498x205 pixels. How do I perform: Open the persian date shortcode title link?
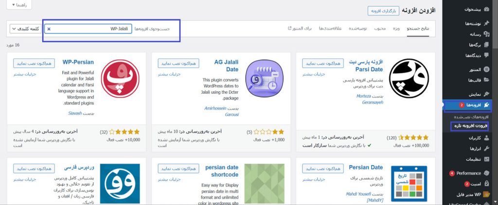[x=222, y=171]
